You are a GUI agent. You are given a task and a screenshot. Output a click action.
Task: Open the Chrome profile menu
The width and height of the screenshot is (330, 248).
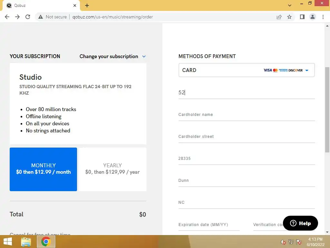pyautogui.click(x=313, y=17)
